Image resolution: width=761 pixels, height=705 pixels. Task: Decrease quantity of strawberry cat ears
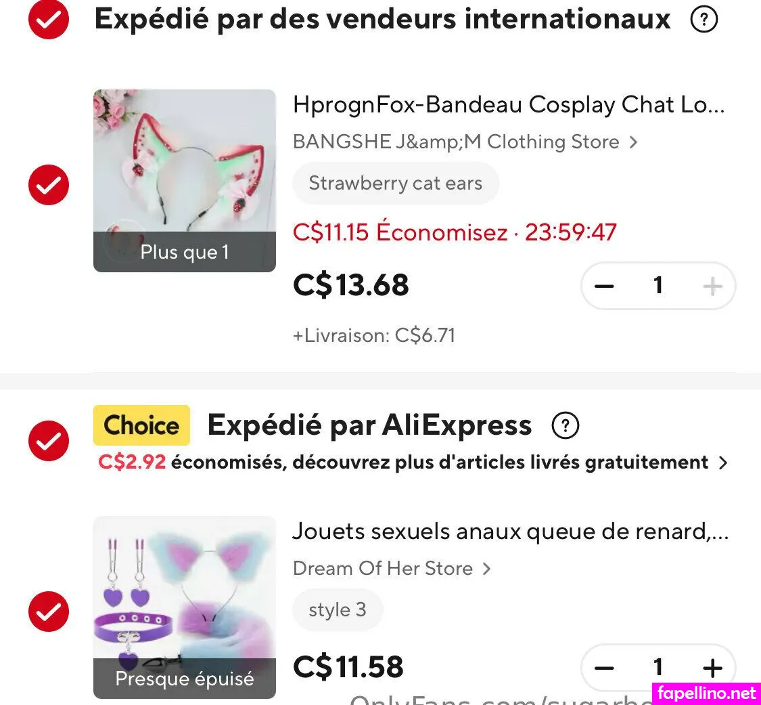(604, 286)
